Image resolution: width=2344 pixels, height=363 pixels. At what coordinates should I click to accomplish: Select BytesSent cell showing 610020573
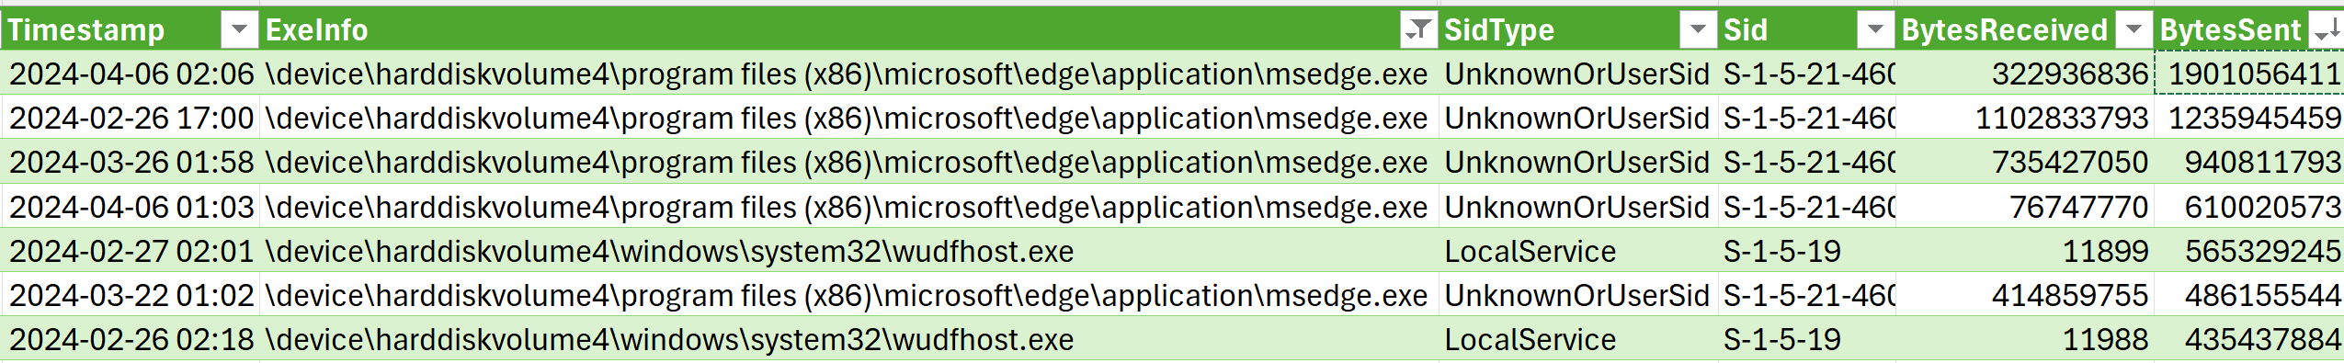[x=2249, y=207]
